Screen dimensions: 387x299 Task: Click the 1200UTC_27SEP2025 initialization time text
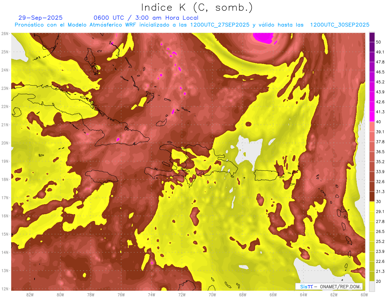click(220, 25)
